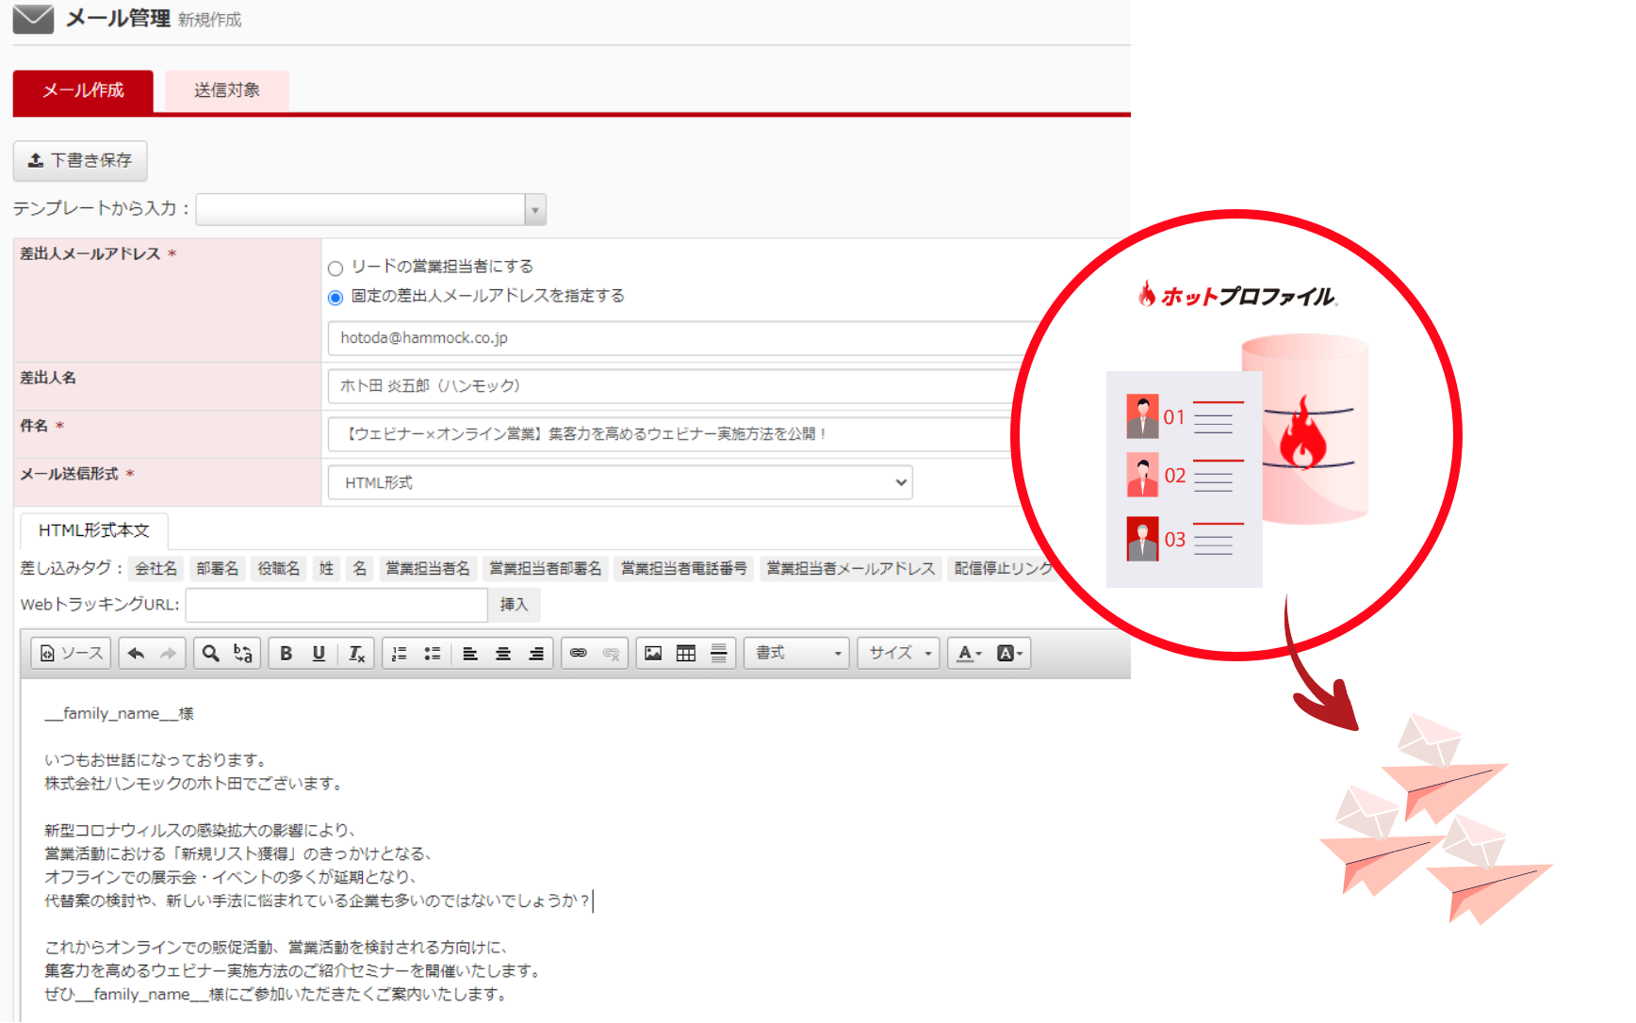
Task: Open the background color picker
Action: [x=1009, y=653]
